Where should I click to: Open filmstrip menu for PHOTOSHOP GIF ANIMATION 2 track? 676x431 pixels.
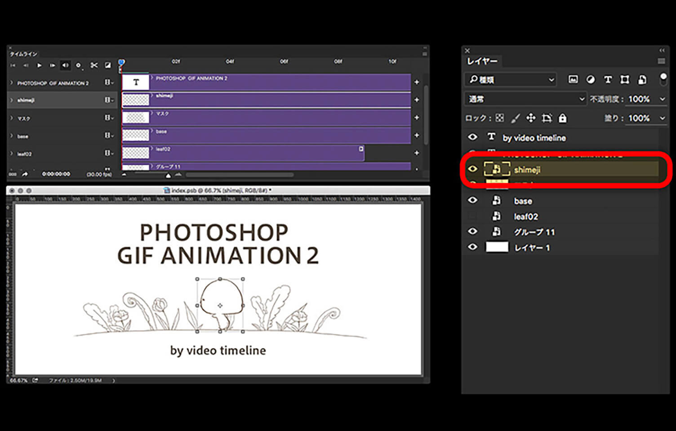[109, 82]
